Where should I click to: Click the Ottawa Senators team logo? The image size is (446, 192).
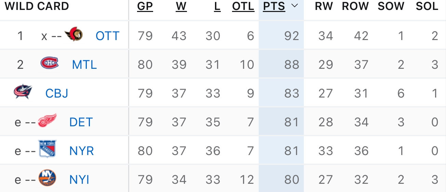coord(73,34)
